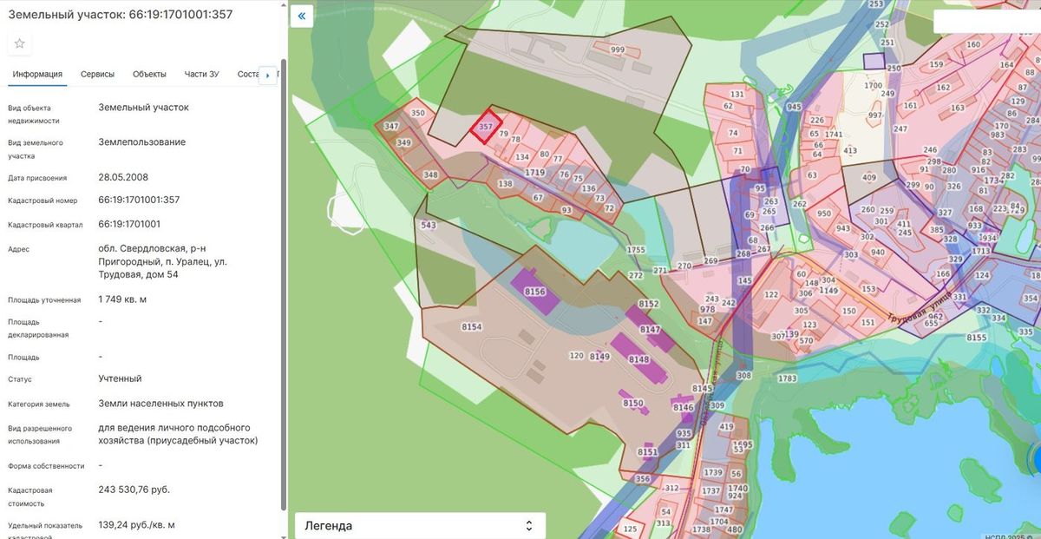Select parcel 348 on the map
Viewport: 1041px width, 539px height.
[x=430, y=174]
